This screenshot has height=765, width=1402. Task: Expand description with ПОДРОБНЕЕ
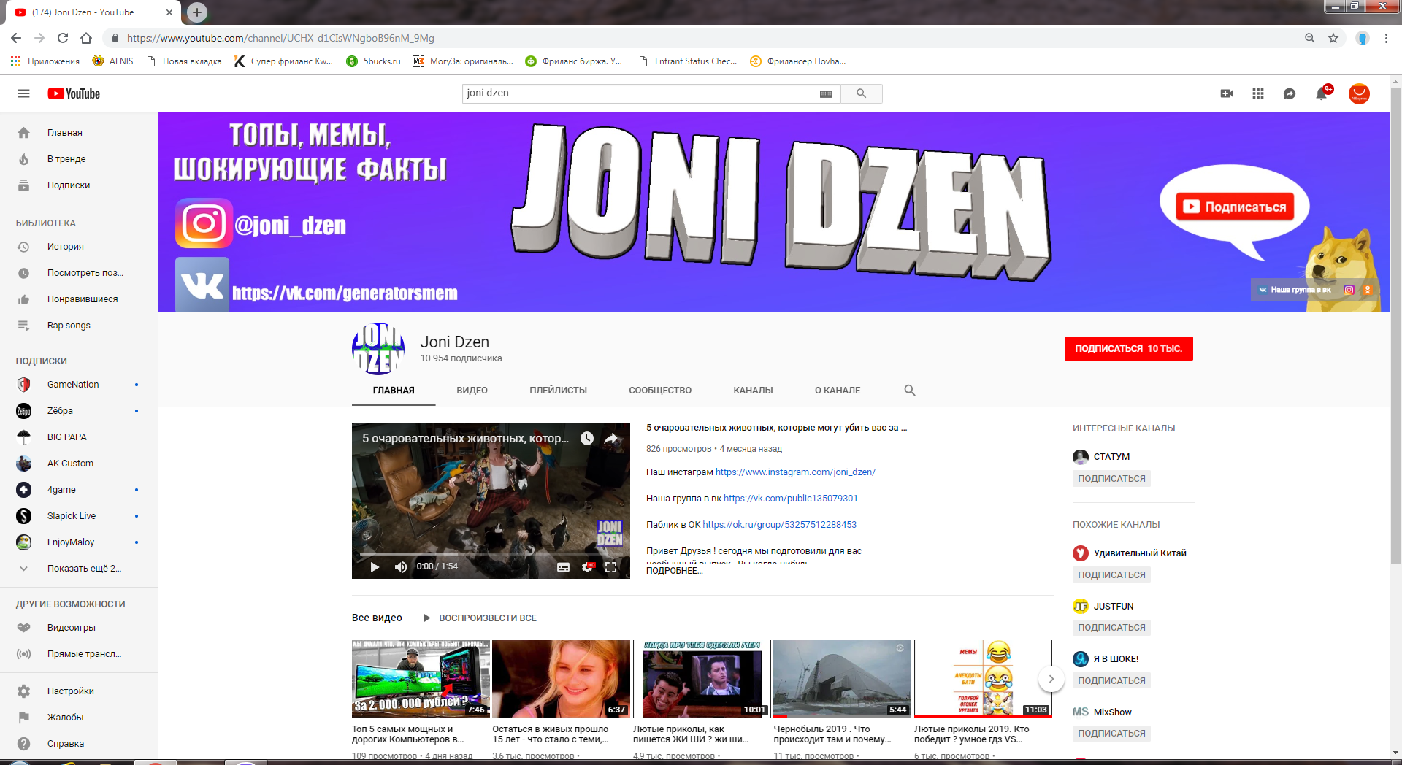pyautogui.click(x=674, y=571)
